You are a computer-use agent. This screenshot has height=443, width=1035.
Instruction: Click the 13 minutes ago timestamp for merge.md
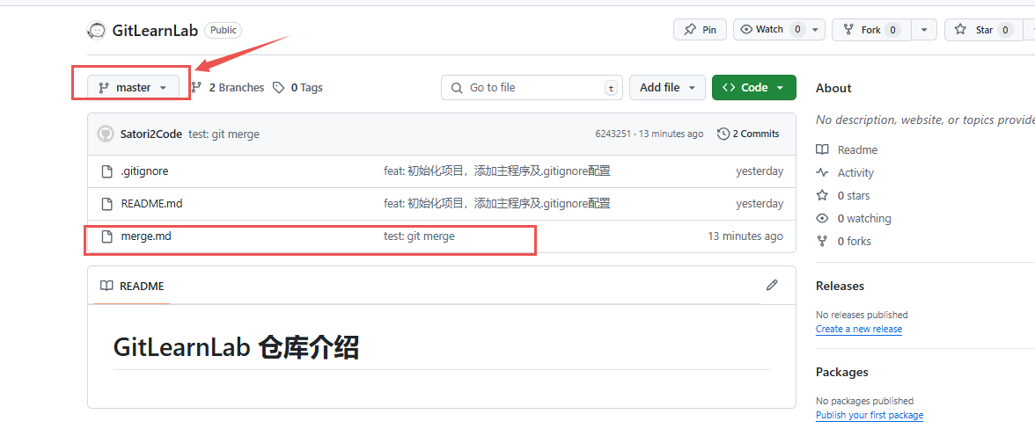pyautogui.click(x=745, y=236)
